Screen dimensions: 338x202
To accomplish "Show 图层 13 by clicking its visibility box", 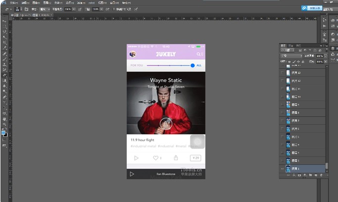I will (x=283, y=73).
